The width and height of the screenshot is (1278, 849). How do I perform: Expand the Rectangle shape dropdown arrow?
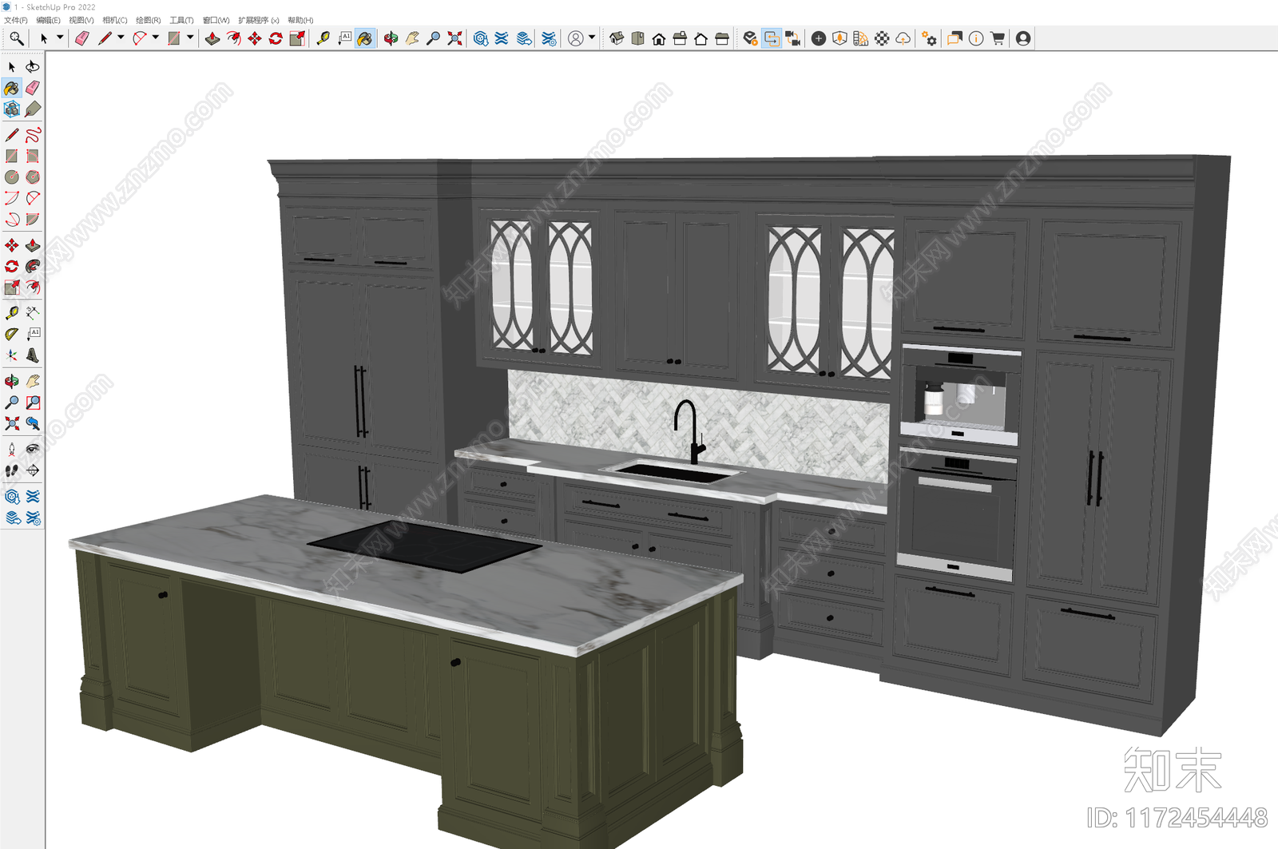(x=190, y=38)
